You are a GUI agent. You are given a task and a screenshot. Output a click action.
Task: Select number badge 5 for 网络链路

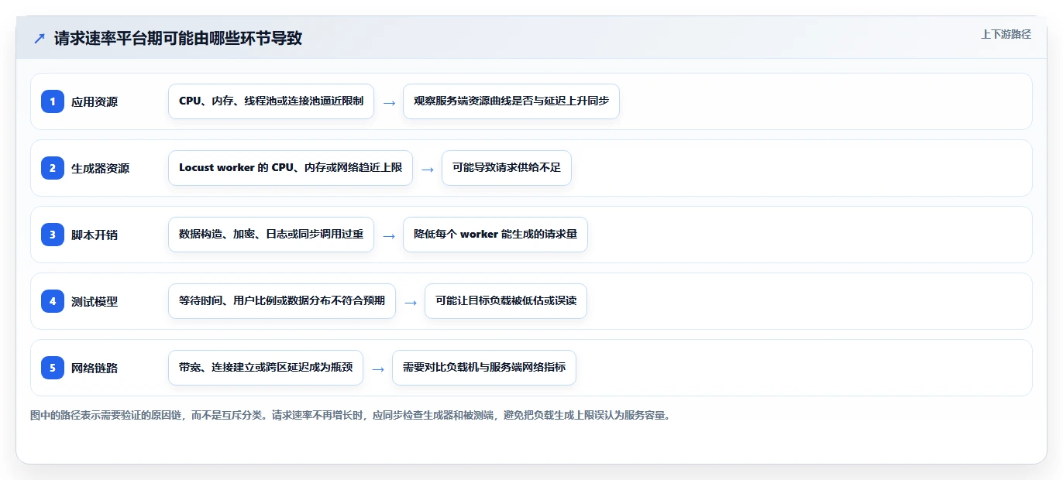(x=53, y=368)
